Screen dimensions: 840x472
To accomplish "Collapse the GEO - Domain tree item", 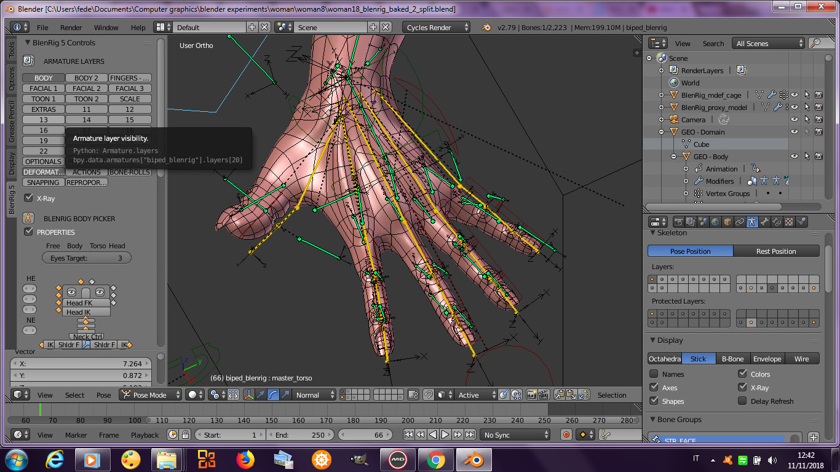I will tap(662, 132).
